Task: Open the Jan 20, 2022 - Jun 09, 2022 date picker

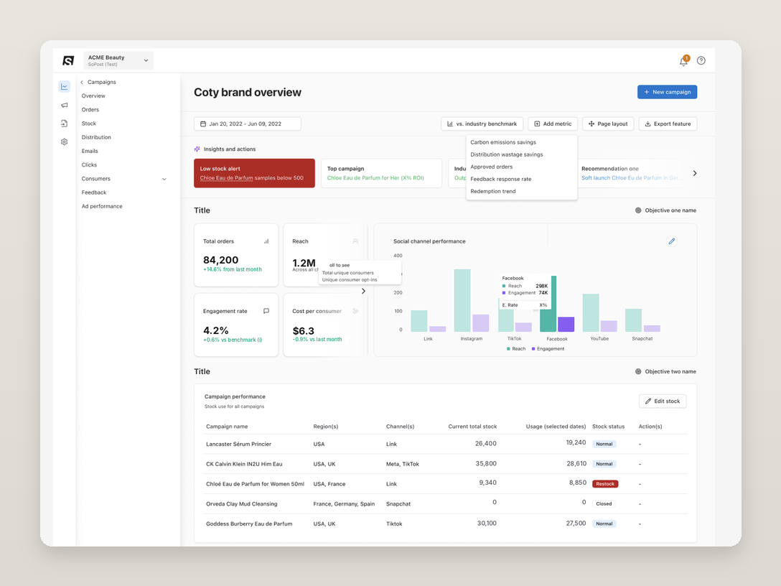Action: point(247,124)
